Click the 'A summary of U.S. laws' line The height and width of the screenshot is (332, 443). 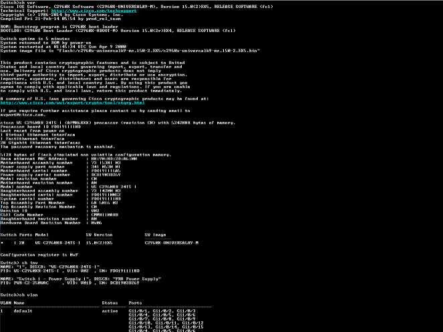point(104,99)
